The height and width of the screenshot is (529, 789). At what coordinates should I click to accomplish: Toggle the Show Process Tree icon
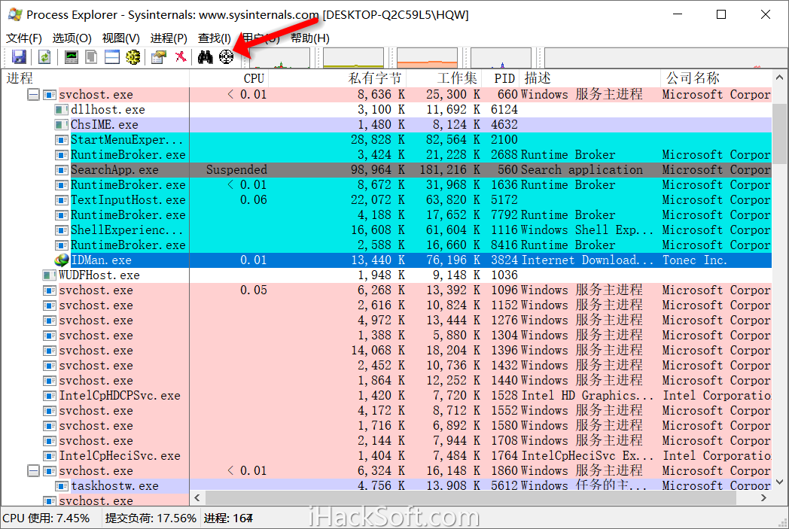91,57
